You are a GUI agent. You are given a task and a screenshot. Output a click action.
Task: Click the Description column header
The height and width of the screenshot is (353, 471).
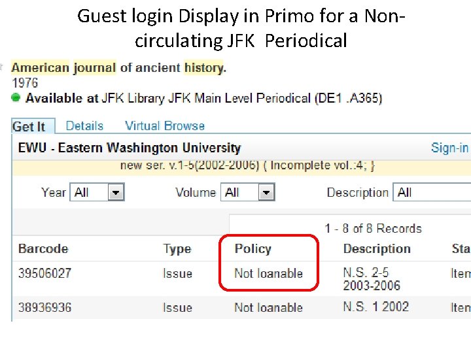coord(377,249)
